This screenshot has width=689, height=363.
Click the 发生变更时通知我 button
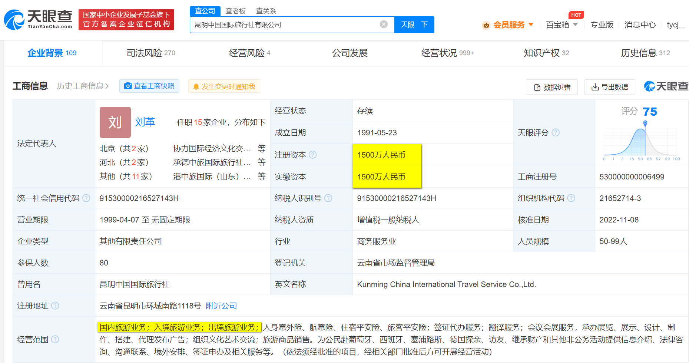(224, 86)
